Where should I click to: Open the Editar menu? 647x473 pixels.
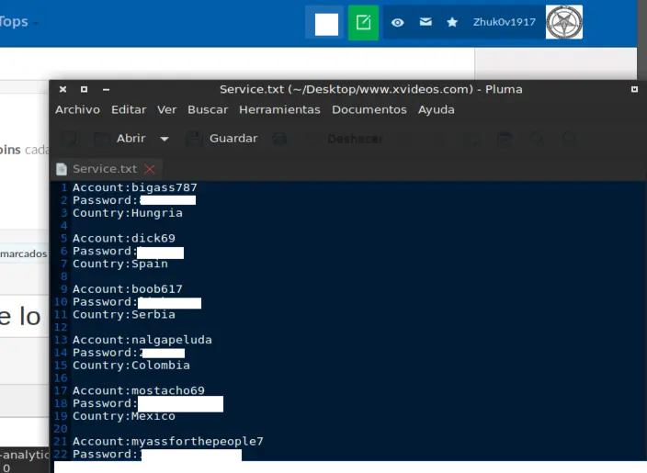[x=129, y=109]
